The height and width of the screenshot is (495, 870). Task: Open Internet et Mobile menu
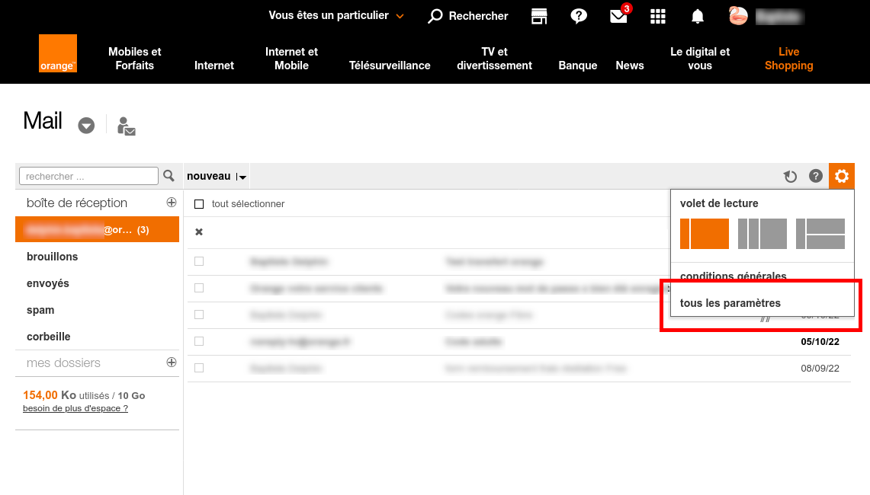291,58
